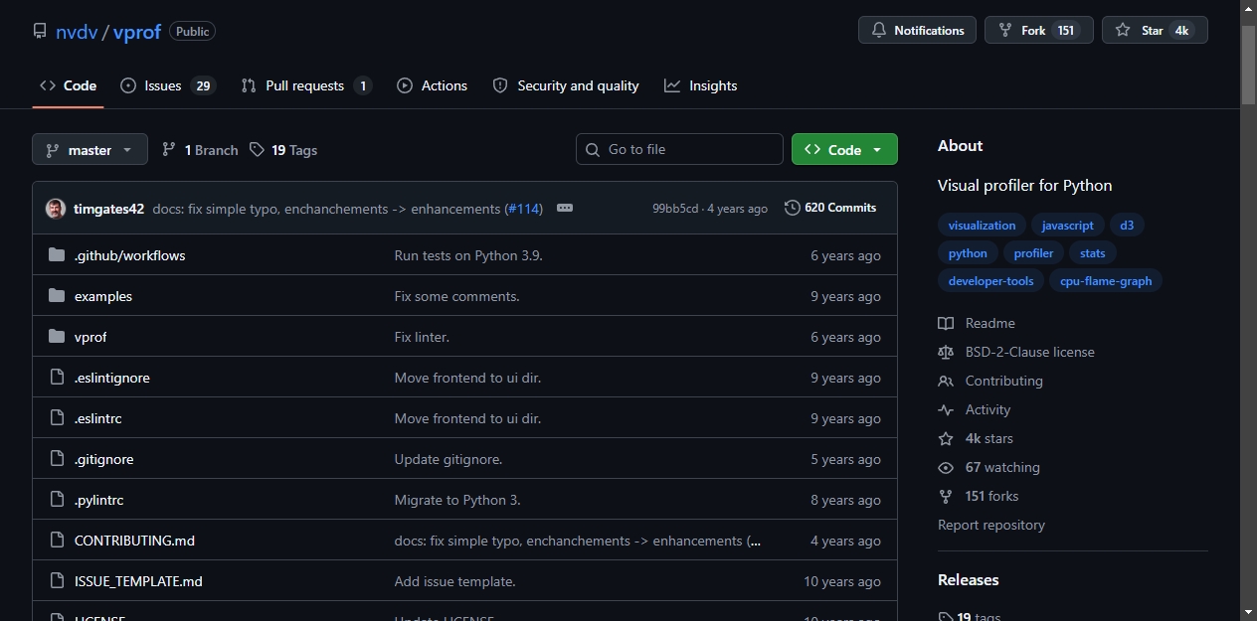Screen dimensions: 1257x621
Task: Click the fork icon beside 151 forks
Action: pyautogui.click(x=946, y=496)
